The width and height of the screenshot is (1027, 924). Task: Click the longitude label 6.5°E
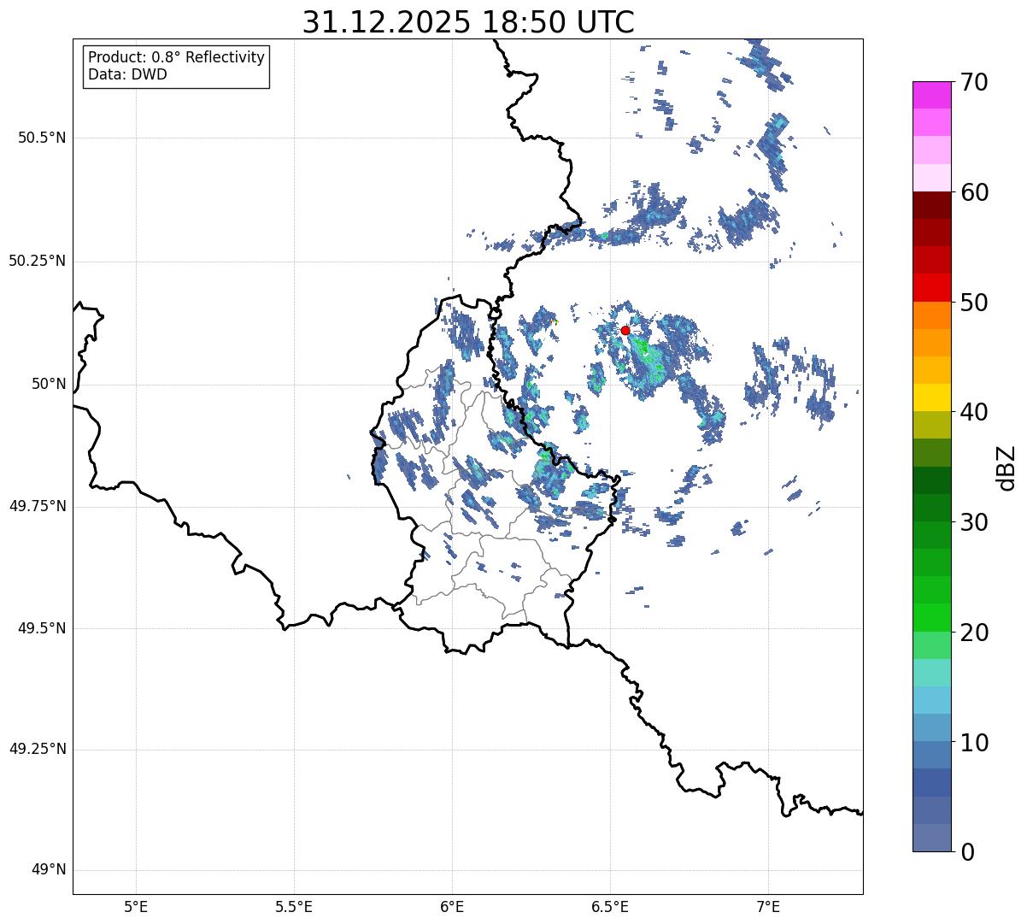point(610,907)
